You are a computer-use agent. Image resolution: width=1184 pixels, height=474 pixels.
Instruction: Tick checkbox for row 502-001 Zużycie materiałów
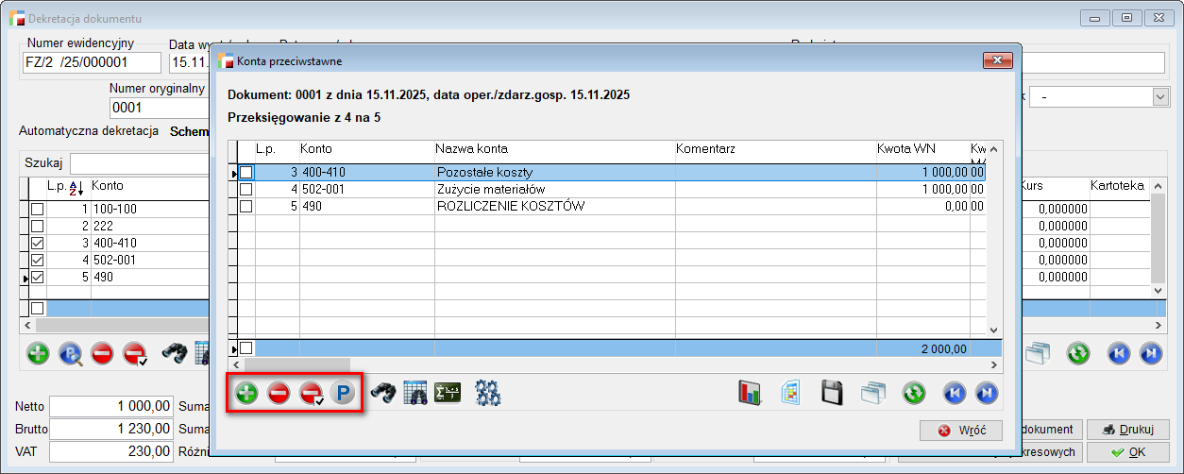coord(246,190)
